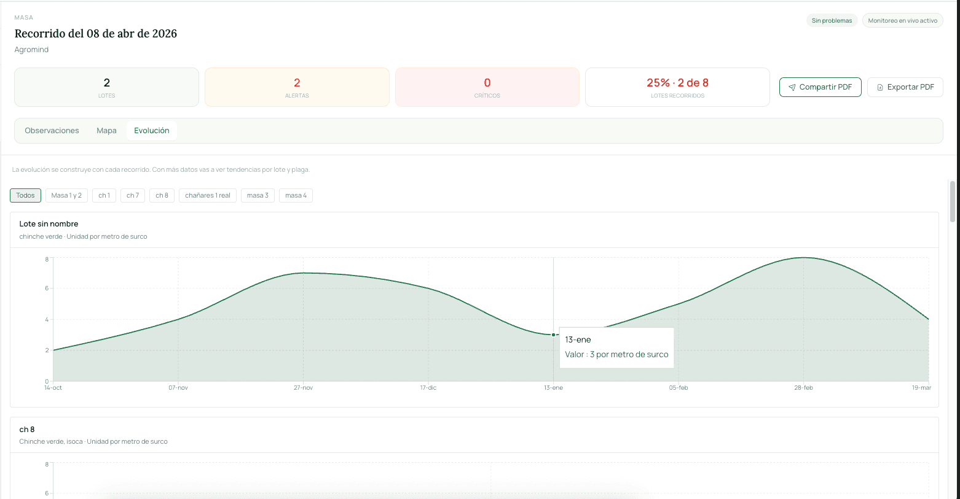
Task: Filter by chañares 1 real lot
Action: (x=208, y=195)
